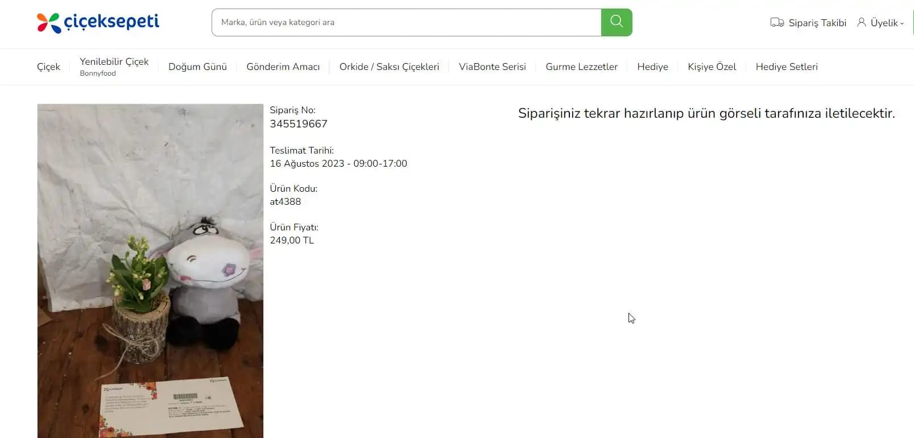The image size is (914, 438).
Task: Open the order product photo
Action: (150, 271)
